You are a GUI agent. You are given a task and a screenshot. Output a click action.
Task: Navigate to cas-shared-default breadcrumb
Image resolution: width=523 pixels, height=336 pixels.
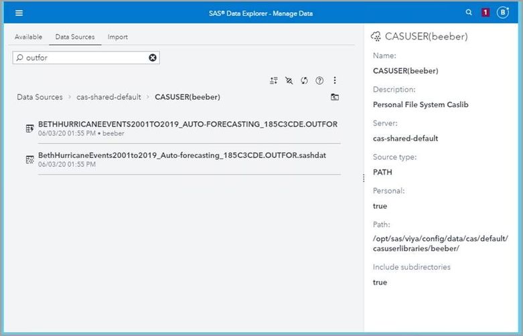coord(108,97)
